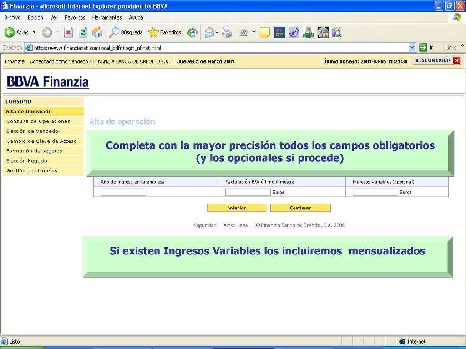Click the address bar URL field
The width and height of the screenshot is (466, 349).
pyautogui.click(x=220, y=47)
